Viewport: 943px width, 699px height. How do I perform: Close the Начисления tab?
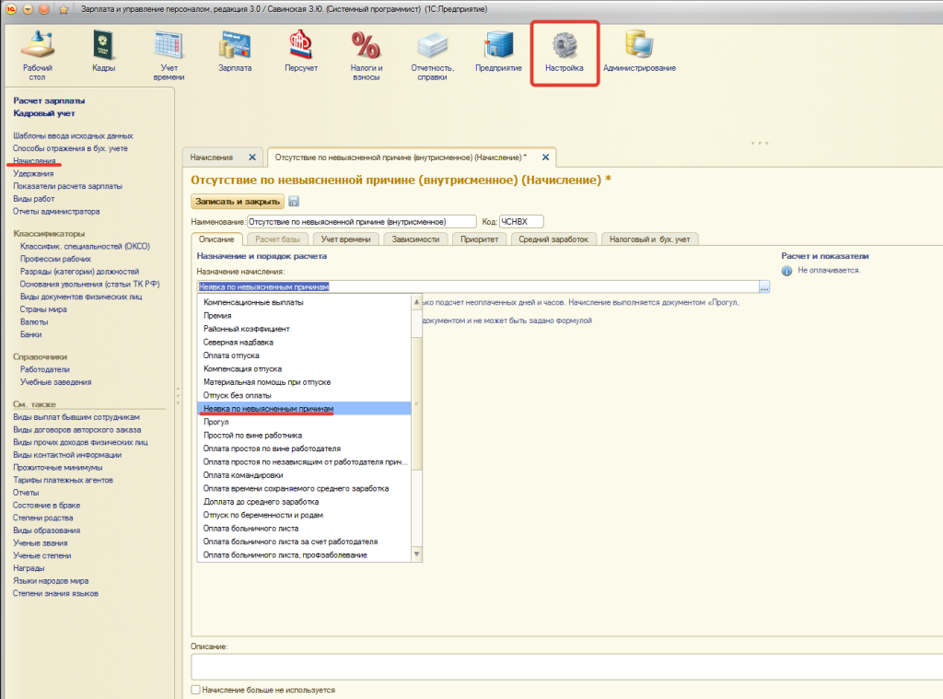(x=252, y=157)
